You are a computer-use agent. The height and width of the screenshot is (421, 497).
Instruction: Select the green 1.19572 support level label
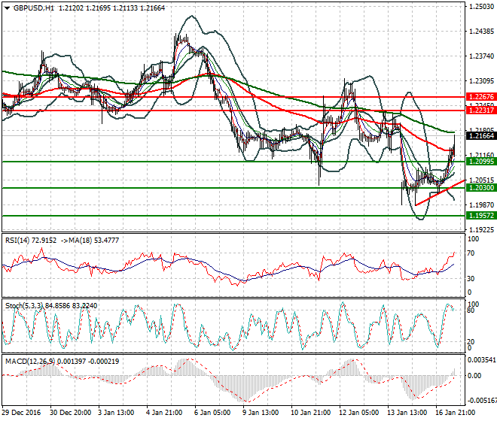coord(480,215)
